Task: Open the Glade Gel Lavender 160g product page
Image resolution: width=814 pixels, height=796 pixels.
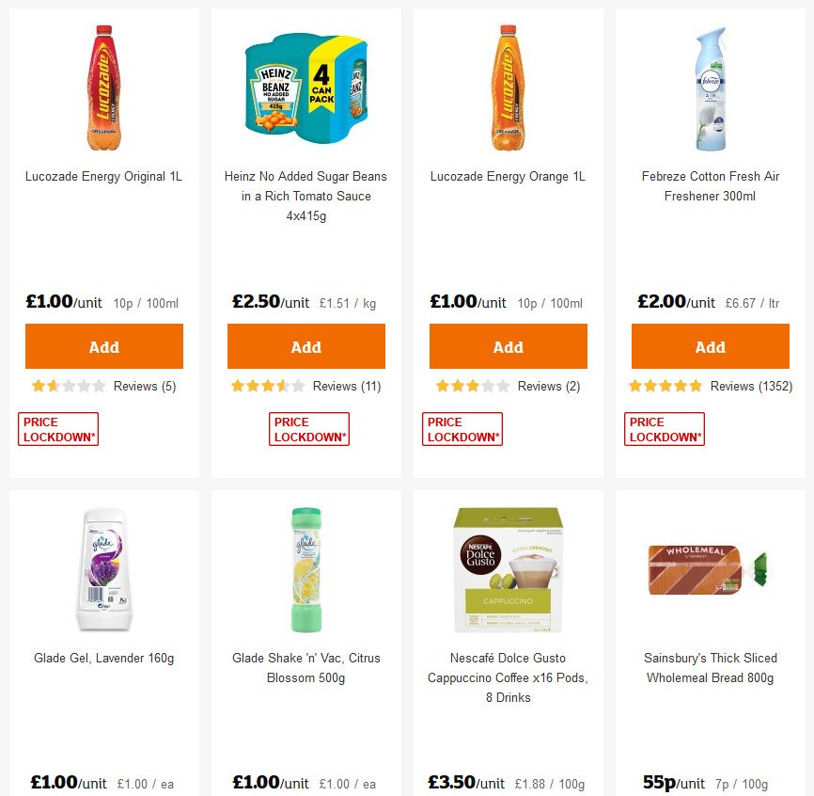Action: [x=103, y=657]
